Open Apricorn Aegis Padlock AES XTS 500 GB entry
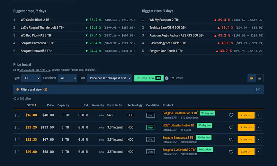Image resolution: width=277 pixels, height=166 pixels. tap(176, 35)
